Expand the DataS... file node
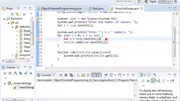The height and width of the screenshot is (101, 180). 17,35
